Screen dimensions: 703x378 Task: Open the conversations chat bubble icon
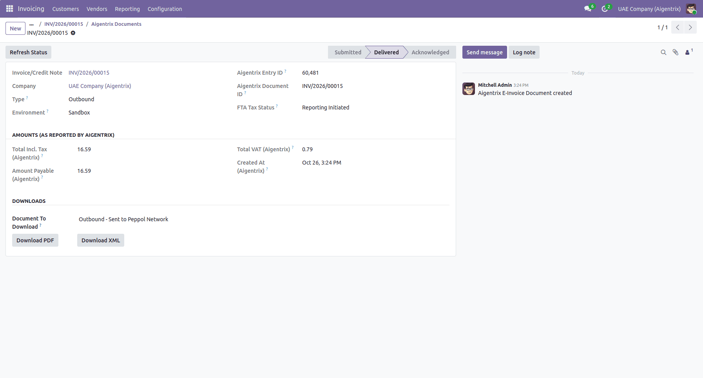(588, 9)
